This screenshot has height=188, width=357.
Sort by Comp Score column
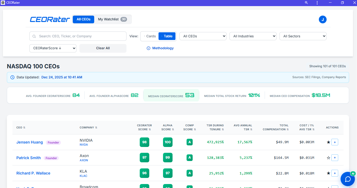pyautogui.click(x=189, y=127)
